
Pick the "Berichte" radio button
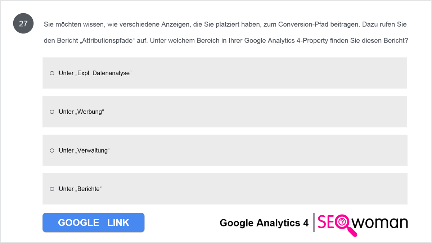[x=52, y=189]
